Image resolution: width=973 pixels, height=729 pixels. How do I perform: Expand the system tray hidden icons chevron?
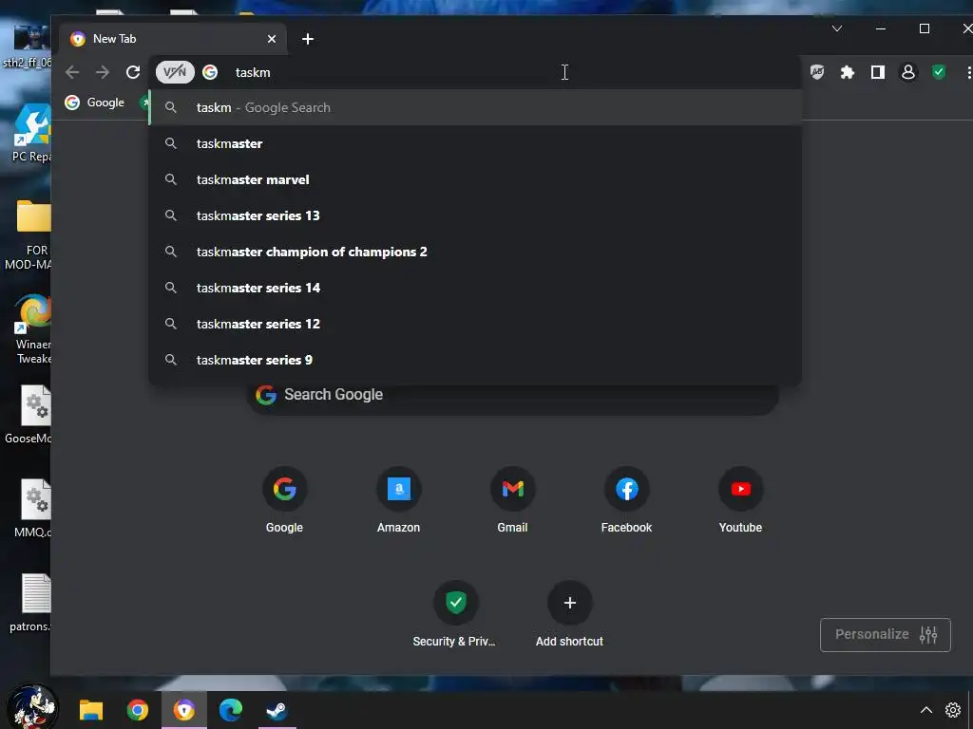pyautogui.click(x=925, y=710)
